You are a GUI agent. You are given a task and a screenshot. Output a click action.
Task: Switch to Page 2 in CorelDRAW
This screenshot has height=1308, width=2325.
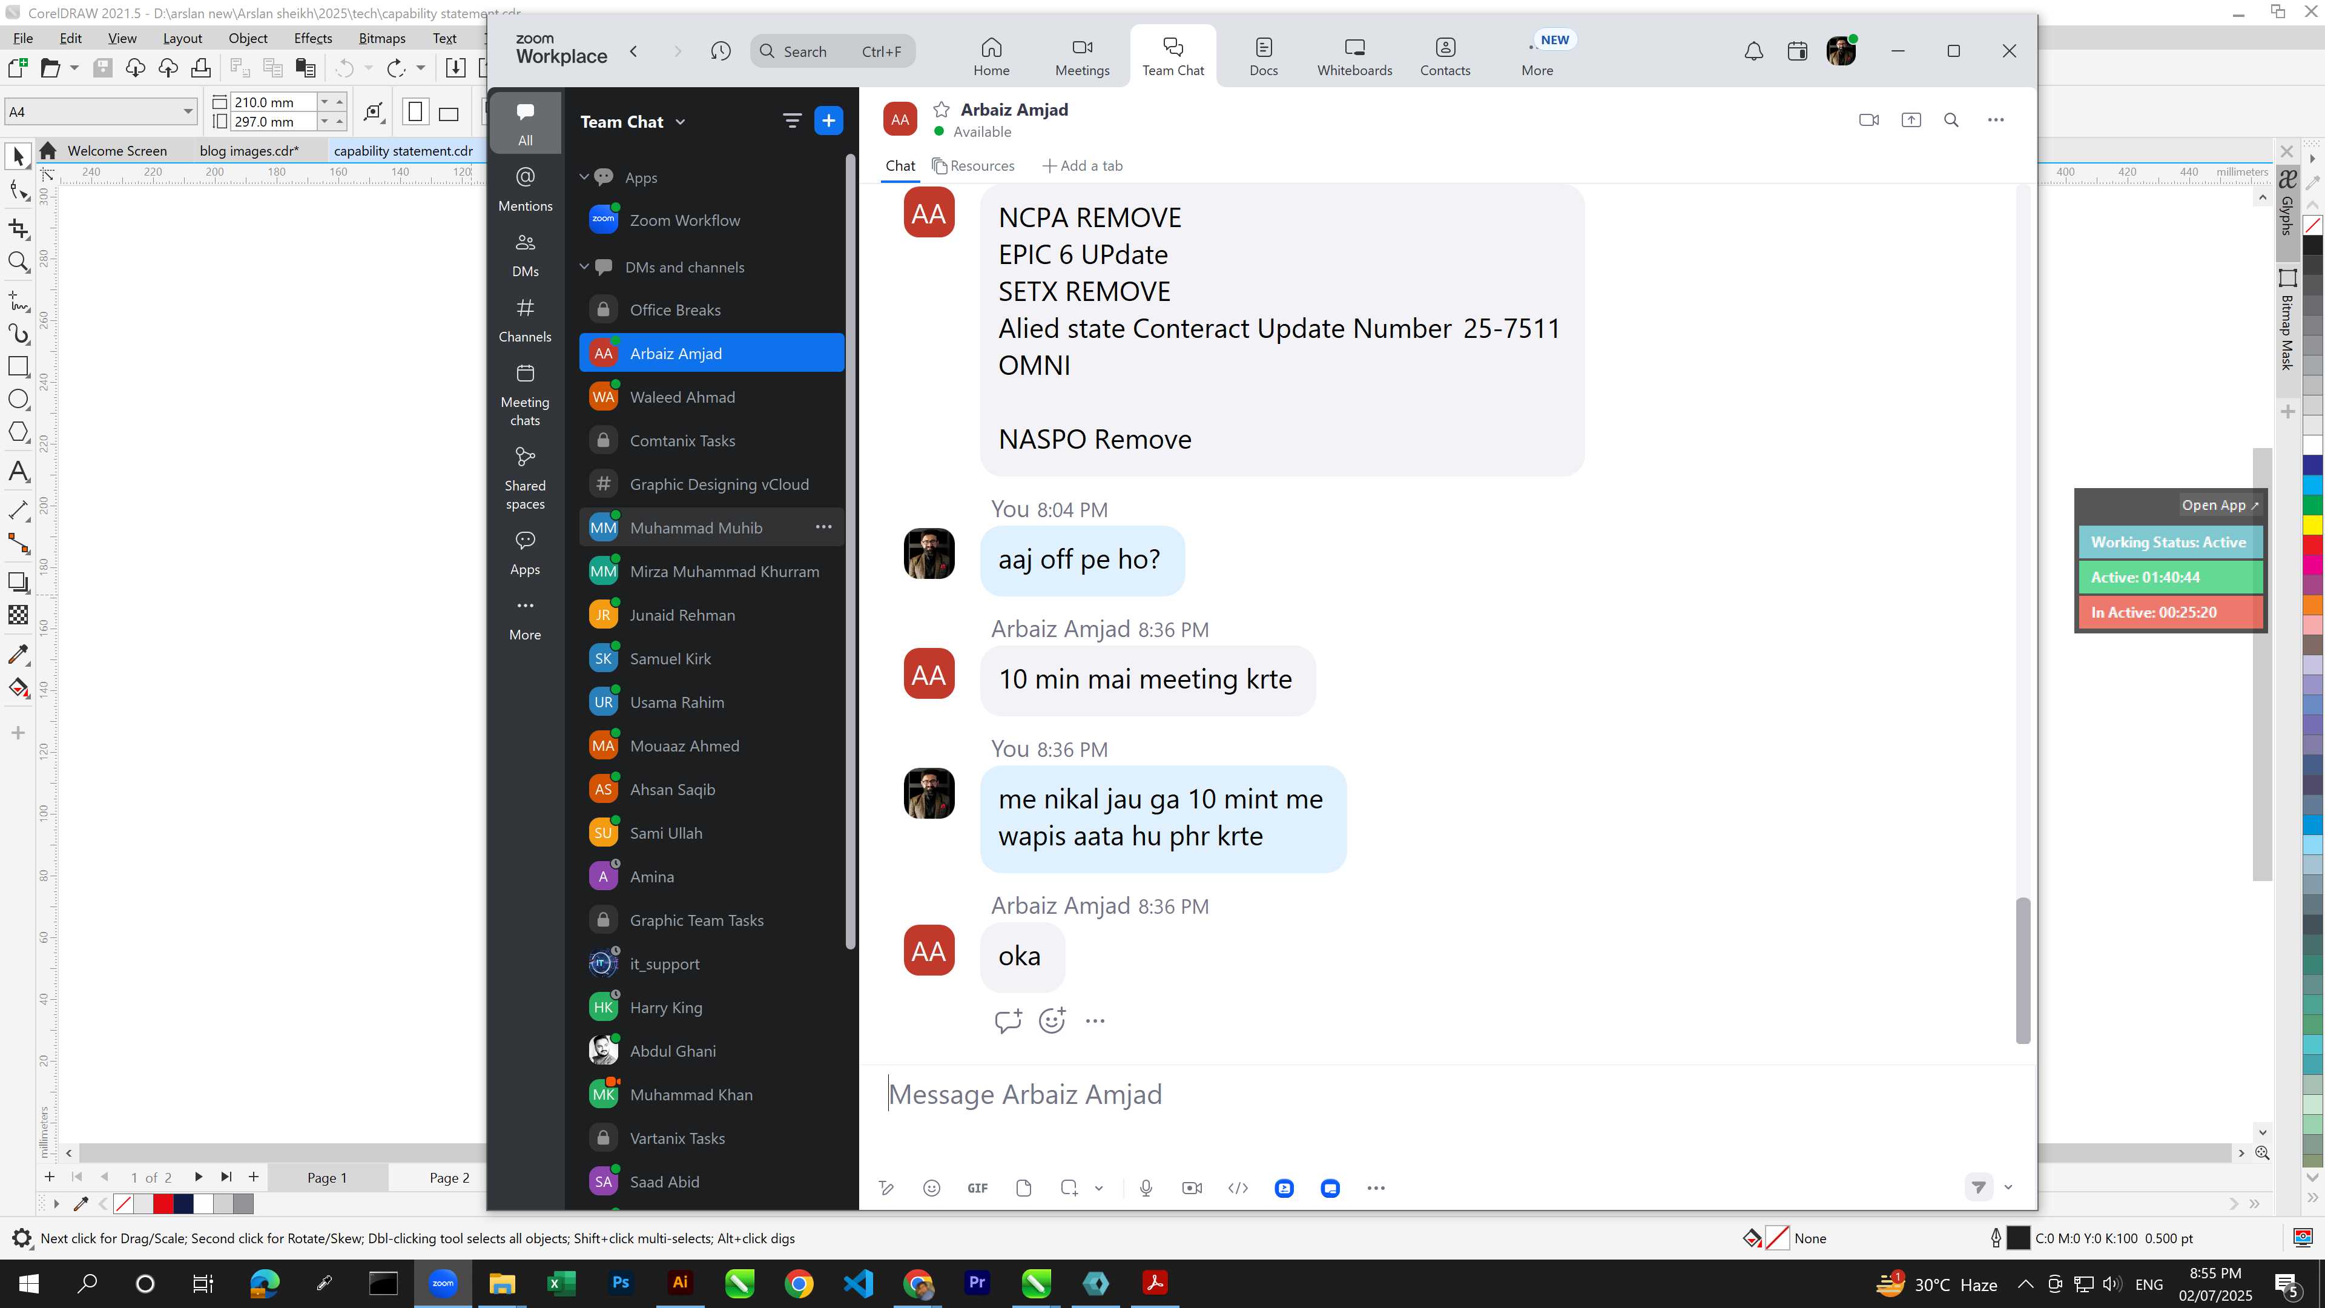pos(449,1177)
